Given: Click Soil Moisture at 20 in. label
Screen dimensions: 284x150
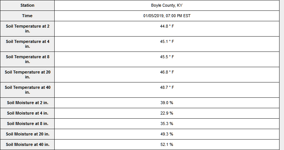Looking at the screenshot, I should [x=27, y=134].
